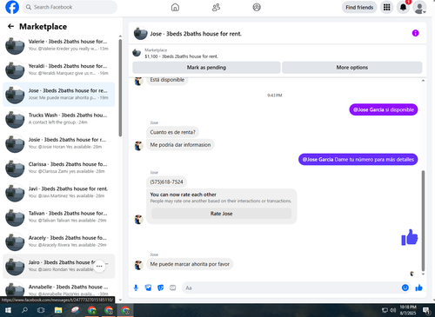This screenshot has width=435, height=317.
Task: Click the @Jose Garcia si disponible message
Action: pos(384,109)
